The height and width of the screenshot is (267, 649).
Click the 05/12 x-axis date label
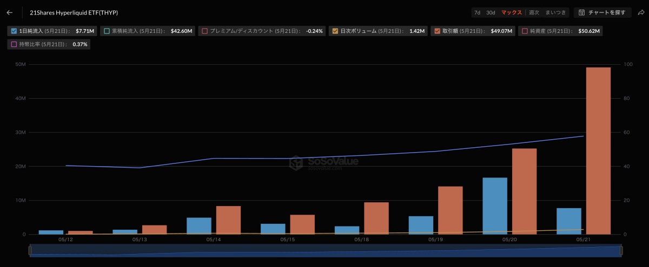tap(65, 239)
